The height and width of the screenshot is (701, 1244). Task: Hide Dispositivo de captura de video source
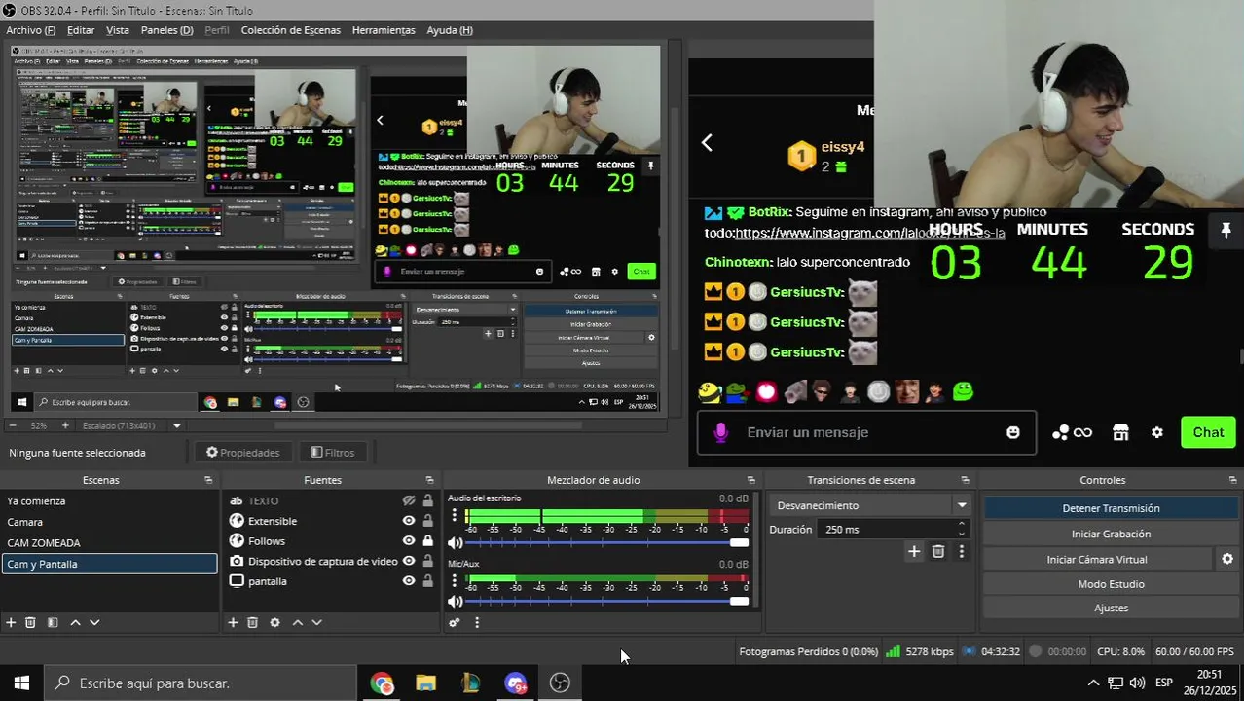pyautogui.click(x=409, y=561)
